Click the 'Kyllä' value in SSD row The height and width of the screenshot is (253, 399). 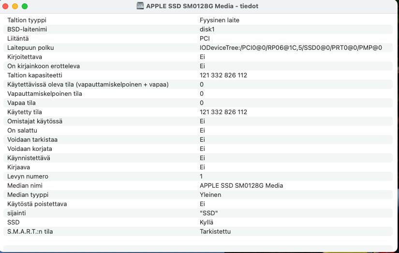(206, 223)
